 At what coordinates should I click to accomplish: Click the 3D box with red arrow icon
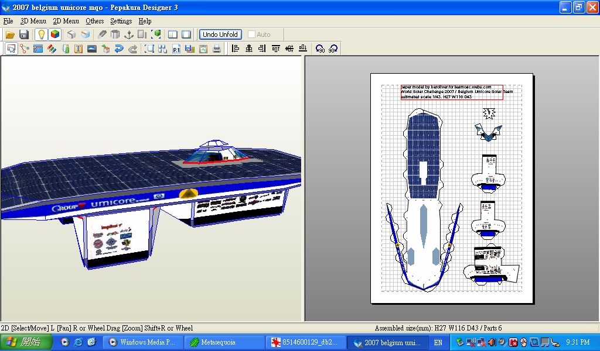(x=105, y=49)
